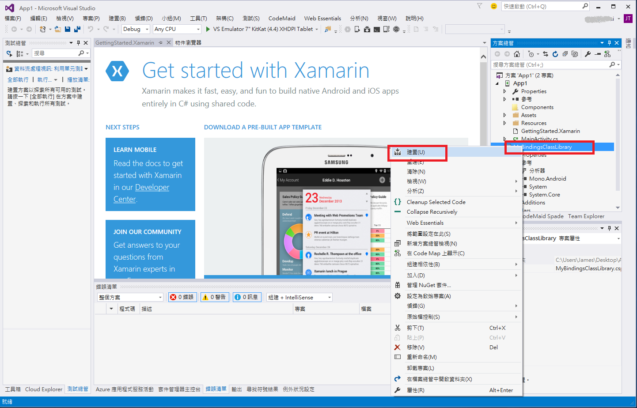
Task: Click the single-disk Save icon
Action: [x=68, y=29]
